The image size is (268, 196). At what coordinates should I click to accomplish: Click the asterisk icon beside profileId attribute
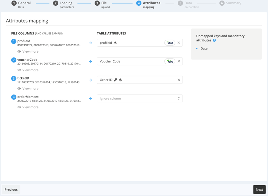pos(115,43)
